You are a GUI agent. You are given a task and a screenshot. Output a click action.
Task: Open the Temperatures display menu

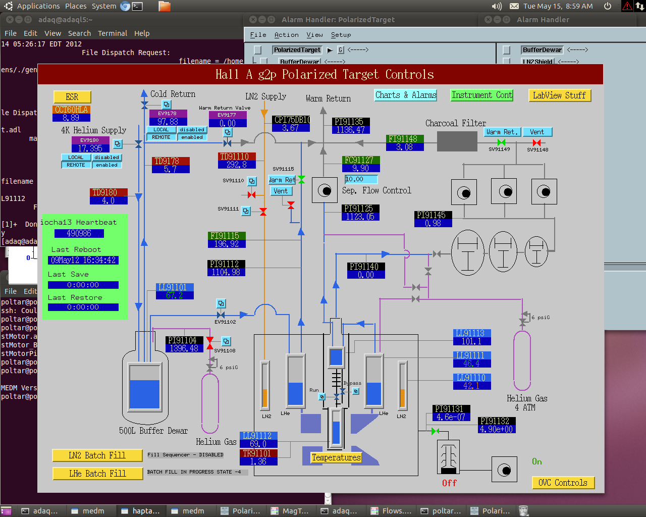[x=336, y=457]
